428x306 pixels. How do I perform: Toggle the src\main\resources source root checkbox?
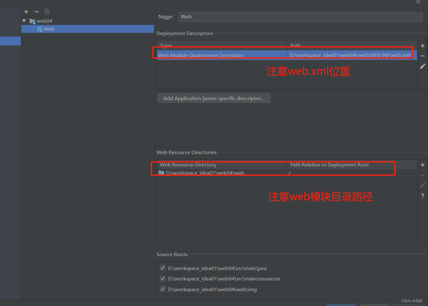(x=163, y=279)
